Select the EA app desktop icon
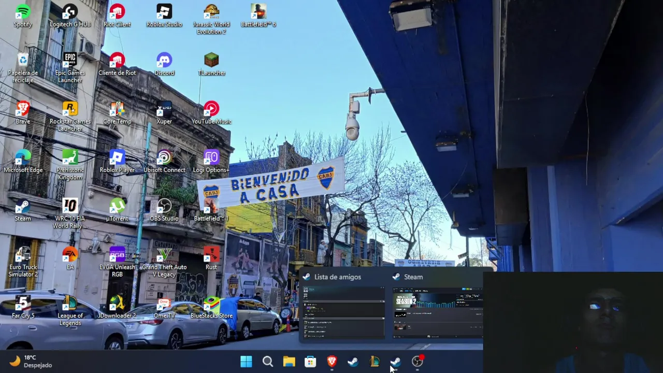Screen dimensions: 663x373 70,259
